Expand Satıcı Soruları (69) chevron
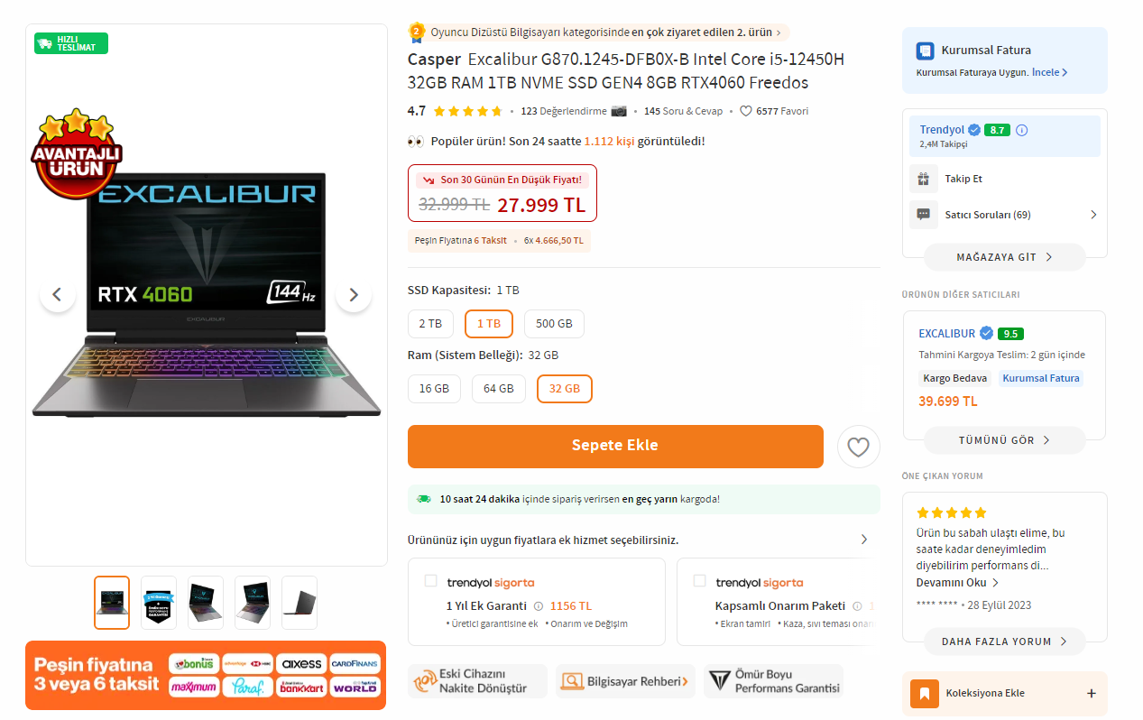1143x720 pixels. 1093,215
